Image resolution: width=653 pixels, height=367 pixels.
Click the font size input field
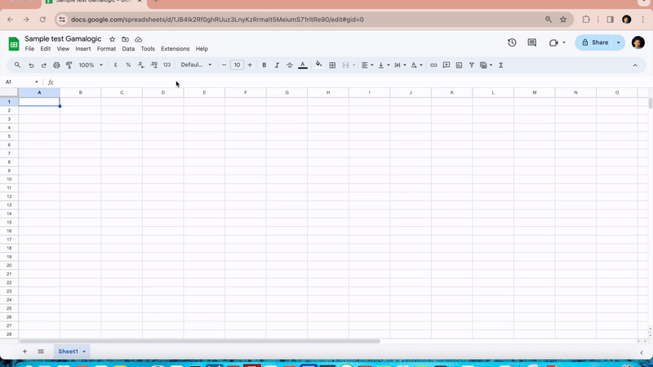pos(237,65)
